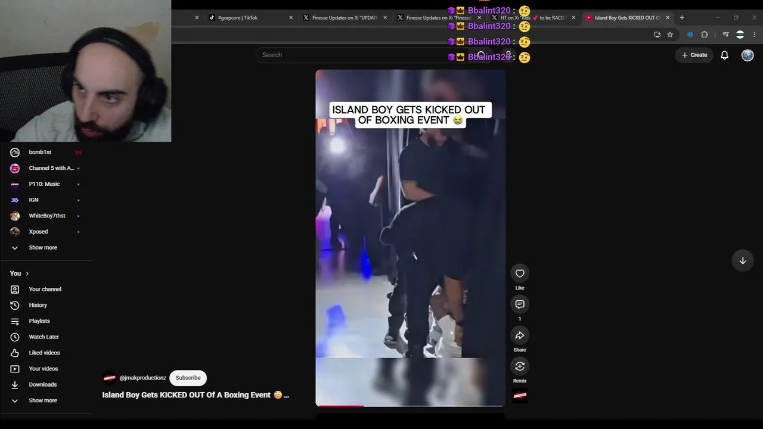Close the #gorpcore TikTok tab
The width and height of the screenshot is (763, 429).
[291, 18]
